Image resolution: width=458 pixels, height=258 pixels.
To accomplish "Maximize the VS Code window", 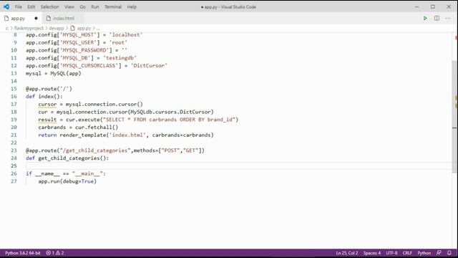I will point(433,6).
